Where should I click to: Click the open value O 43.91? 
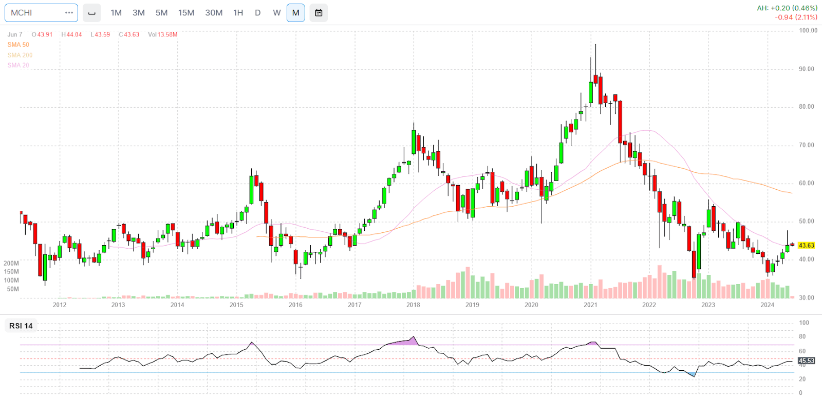[42, 34]
